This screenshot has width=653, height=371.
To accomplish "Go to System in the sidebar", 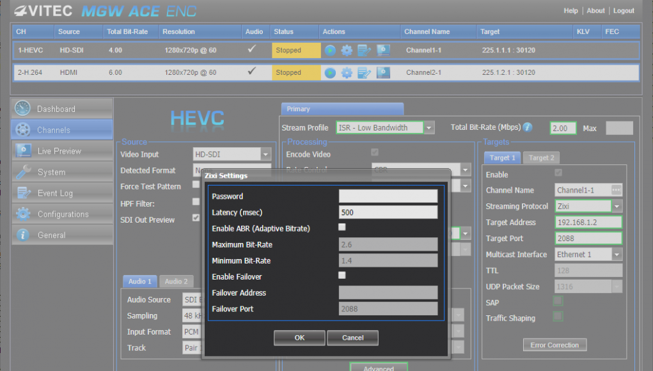I will click(62, 172).
